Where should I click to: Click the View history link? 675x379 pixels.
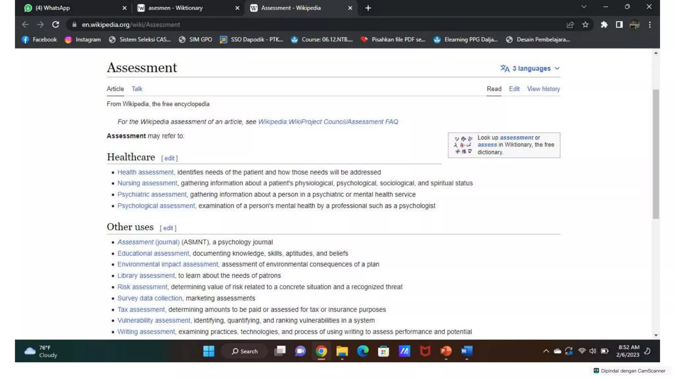tap(543, 89)
